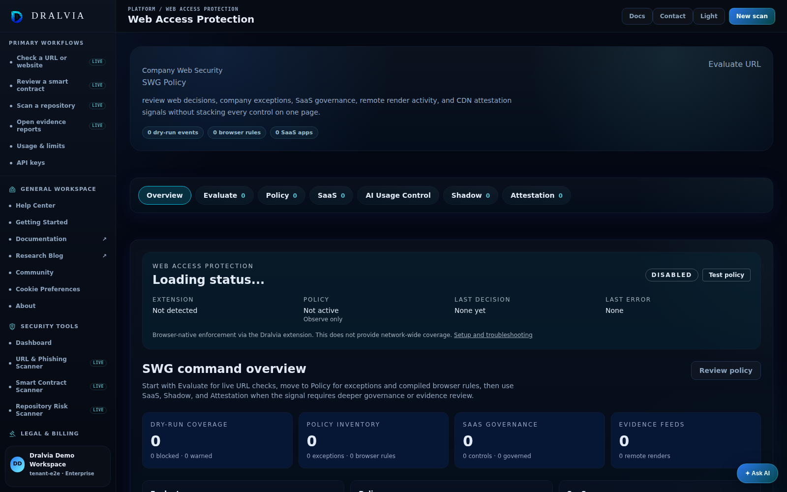Click the external link arrow beside Documentation
This screenshot has width=787, height=492.
click(104, 239)
